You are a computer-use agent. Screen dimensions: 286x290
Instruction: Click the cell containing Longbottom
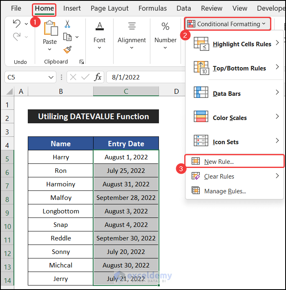tap(61, 211)
